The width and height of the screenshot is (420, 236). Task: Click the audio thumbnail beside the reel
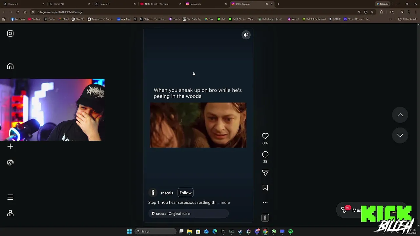click(x=265, y=218)
